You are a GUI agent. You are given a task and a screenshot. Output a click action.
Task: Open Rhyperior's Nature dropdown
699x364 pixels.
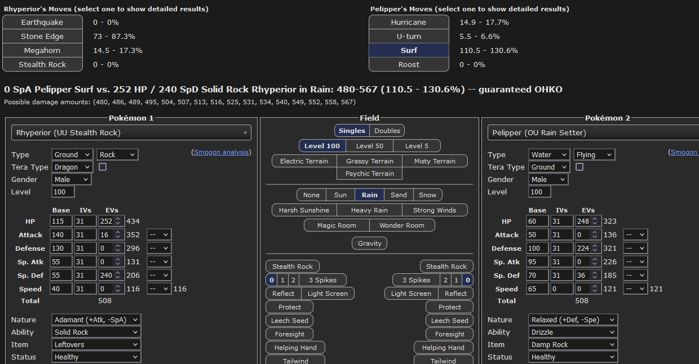pyautogui.click(x=96, y=319)
